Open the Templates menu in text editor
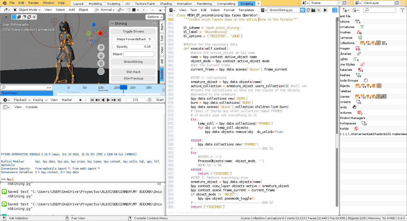407x221 pixels. click(246, 10)
